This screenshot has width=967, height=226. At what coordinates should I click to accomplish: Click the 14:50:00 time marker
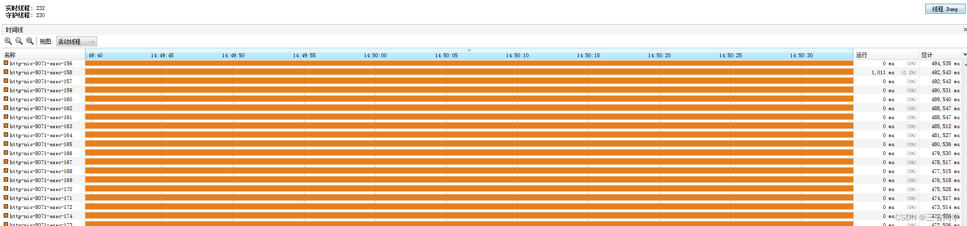tap(375, 55)
